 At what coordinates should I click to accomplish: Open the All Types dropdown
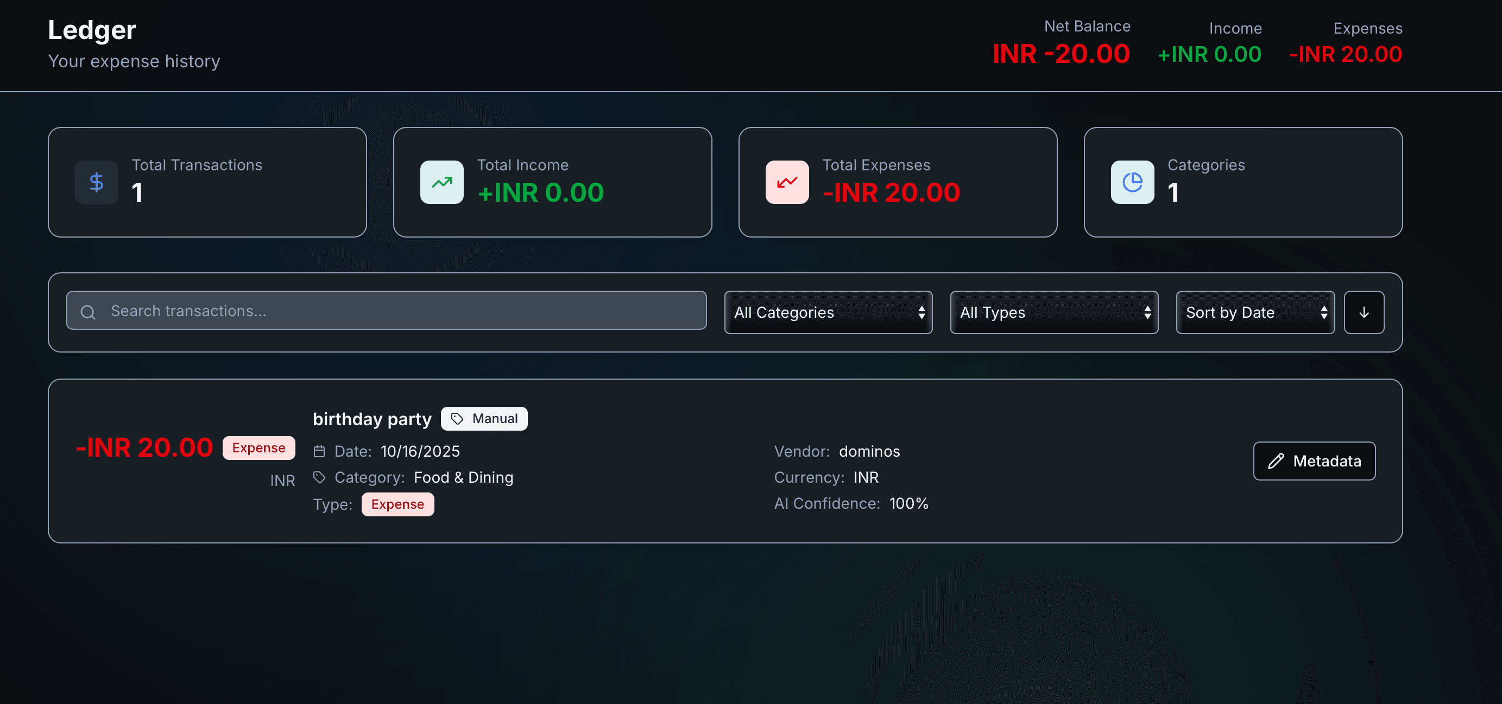[1053, 313]
